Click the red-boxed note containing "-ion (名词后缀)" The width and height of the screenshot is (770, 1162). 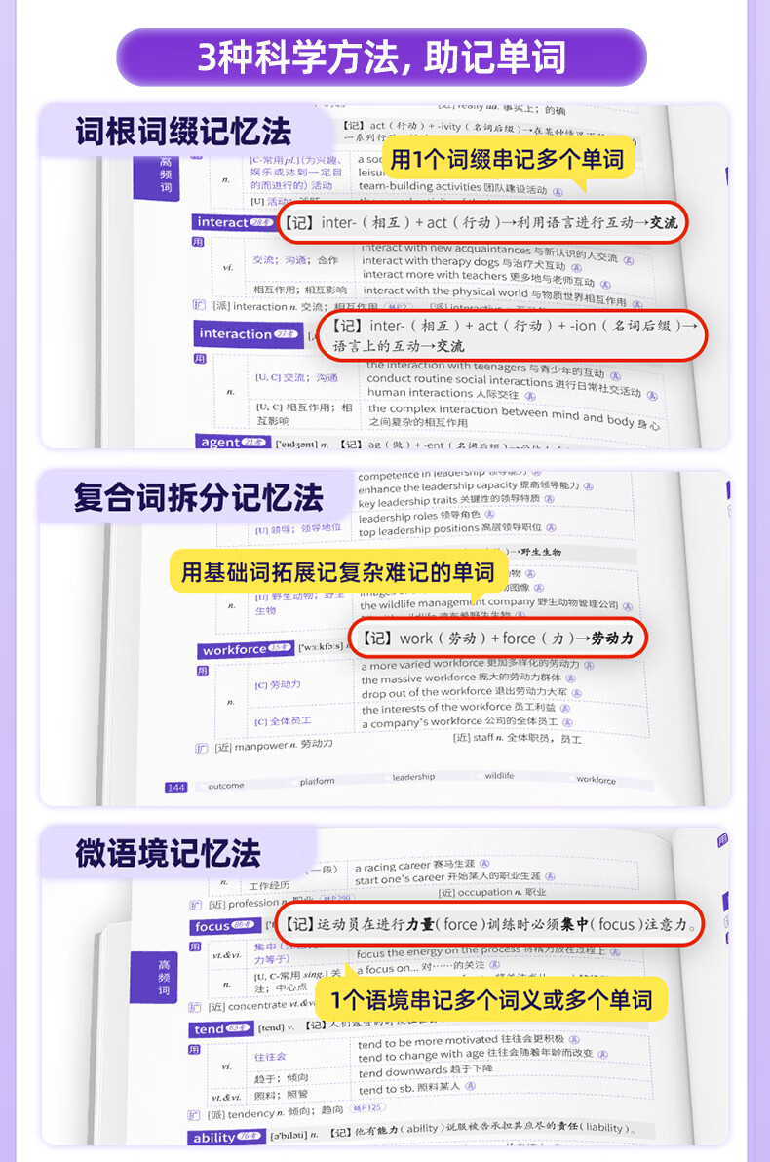pos(512,335)
